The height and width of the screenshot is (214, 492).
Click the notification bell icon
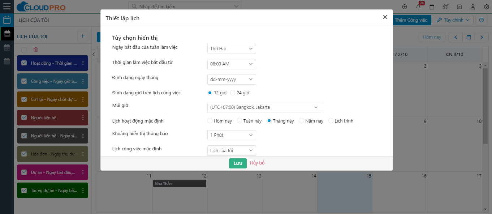[x=418, y=7]
